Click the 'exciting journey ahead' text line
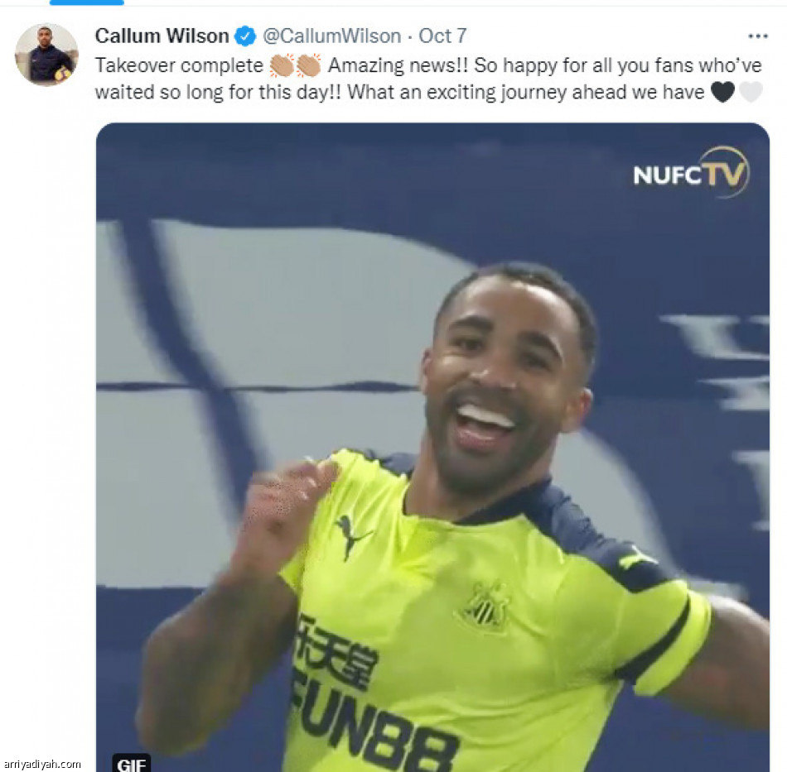This screenshot has height=772, width=787. [x=399, y=92]
